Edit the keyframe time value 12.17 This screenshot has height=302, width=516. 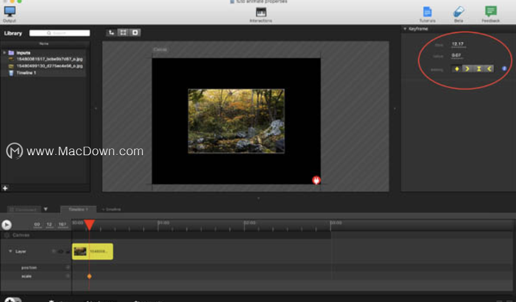(x=458, y=44)
